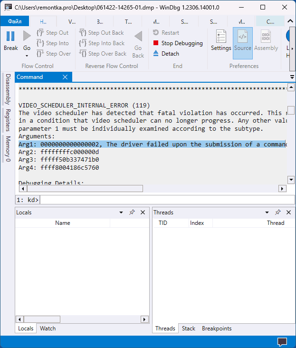The height and width of the screenshot is (348, 296).
Task: Click the Go play icon
Action: [27, 36]
